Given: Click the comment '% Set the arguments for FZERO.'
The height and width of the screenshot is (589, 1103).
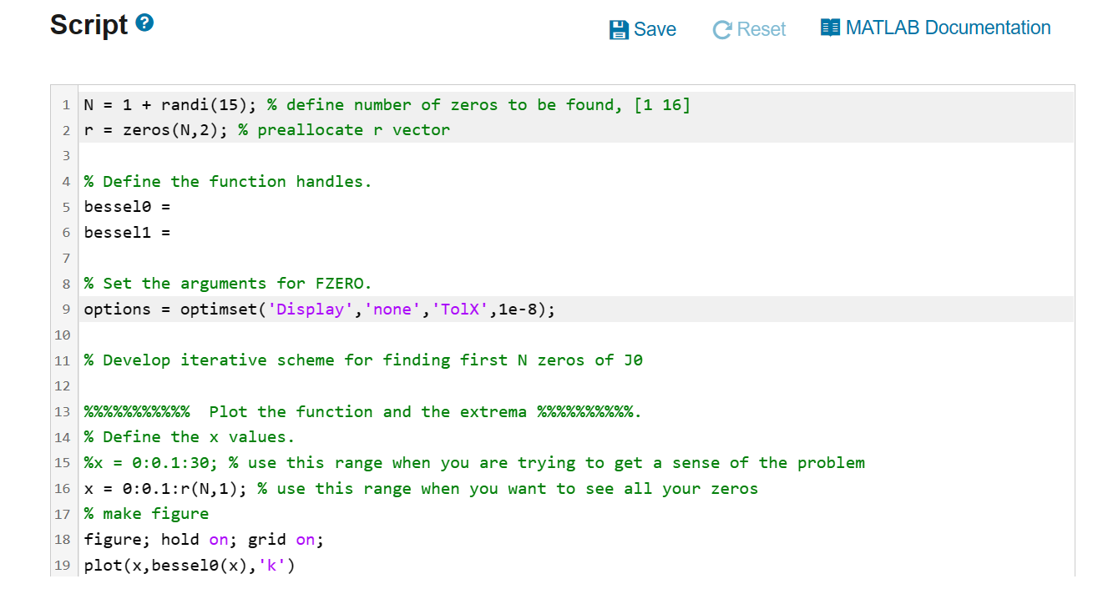Looking at the screenshot, I should pos(228,284).
